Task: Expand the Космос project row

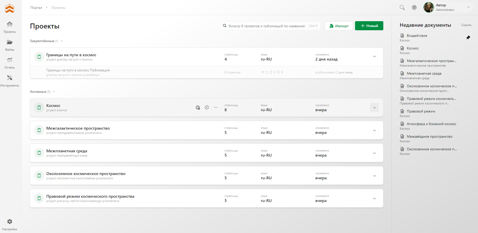Action: coord(374,108)
